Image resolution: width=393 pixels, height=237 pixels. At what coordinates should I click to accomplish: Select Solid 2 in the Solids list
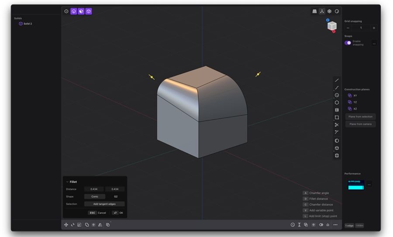28,24
